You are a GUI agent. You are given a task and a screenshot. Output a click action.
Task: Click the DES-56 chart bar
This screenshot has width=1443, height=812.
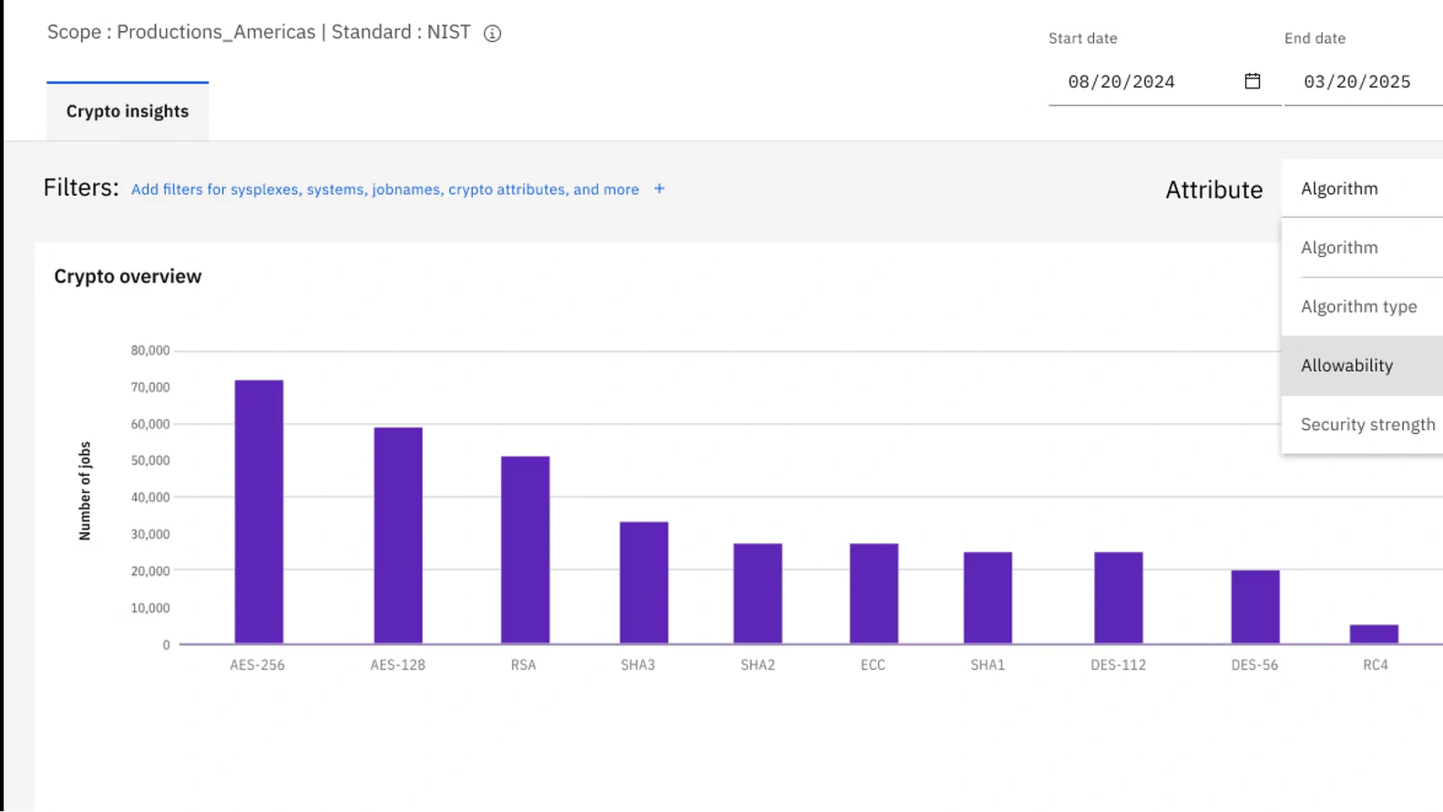(x=1254, y=607)
